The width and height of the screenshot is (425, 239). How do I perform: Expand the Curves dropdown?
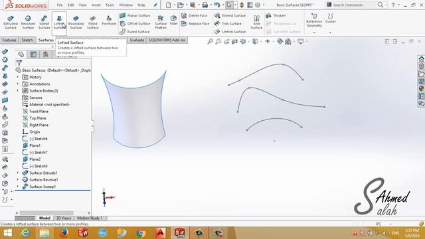(331, 33)
